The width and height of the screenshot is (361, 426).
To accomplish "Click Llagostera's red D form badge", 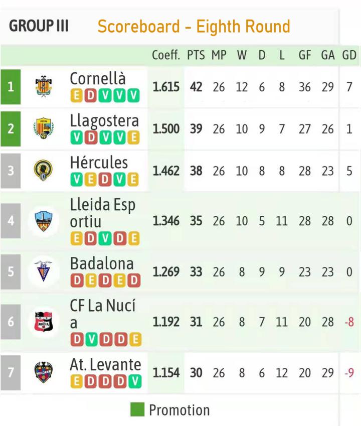I will [x=91, y=137].
